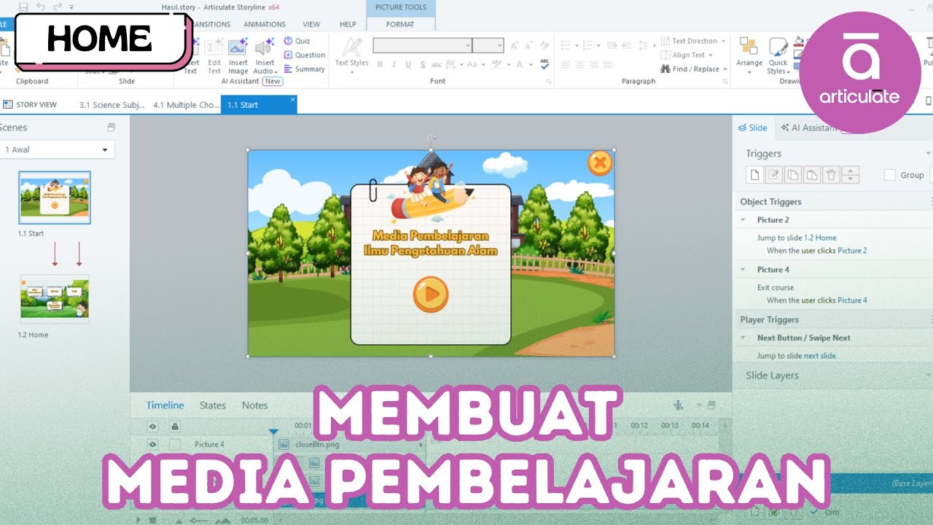Open Quick Styles in Drawing group

(x=778, y=56)
